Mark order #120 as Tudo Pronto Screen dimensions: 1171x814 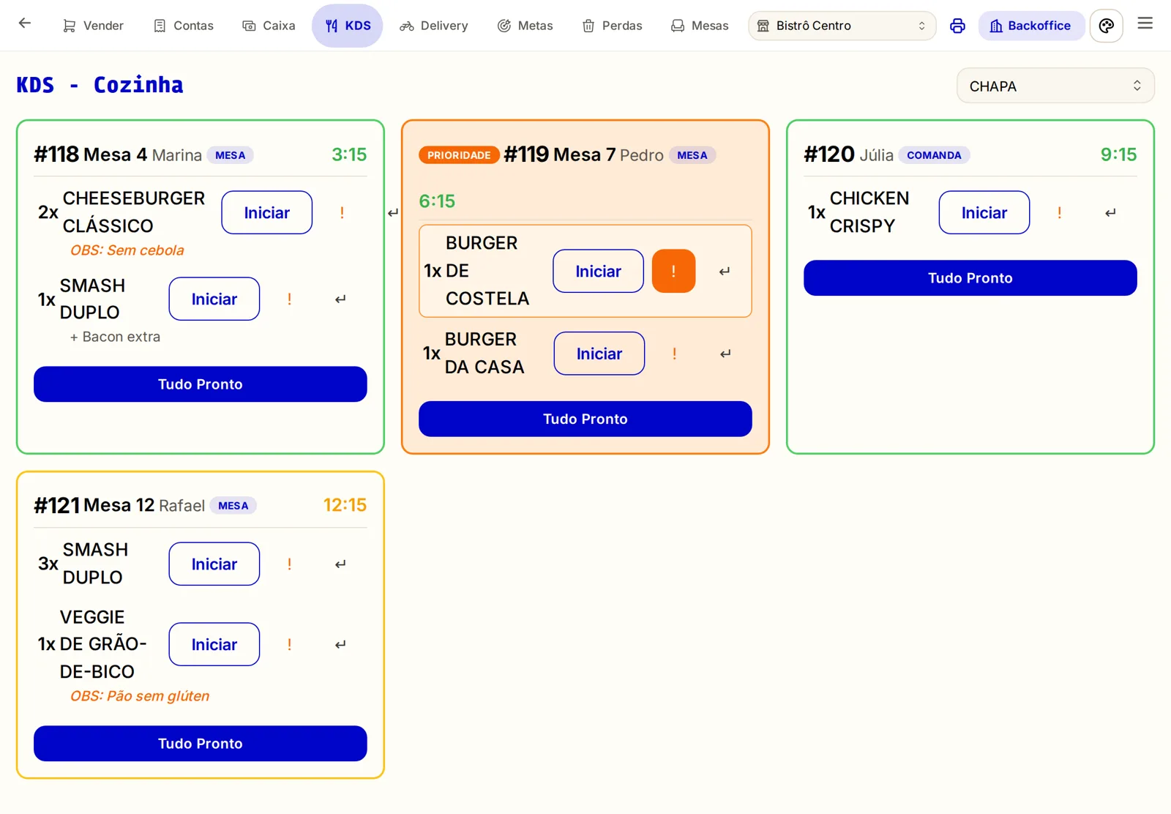pyautogui.click(x=970, y=278)
